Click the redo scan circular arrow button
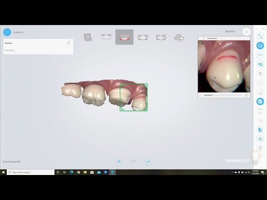This screenshot has height=200, width=267. (x=133, y=162)
